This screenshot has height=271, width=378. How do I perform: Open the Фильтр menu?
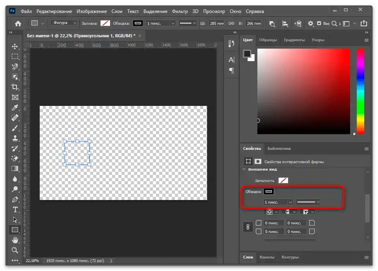point(180,11)
